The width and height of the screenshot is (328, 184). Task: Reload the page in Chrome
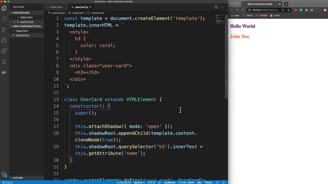click(x=242, y=10)
